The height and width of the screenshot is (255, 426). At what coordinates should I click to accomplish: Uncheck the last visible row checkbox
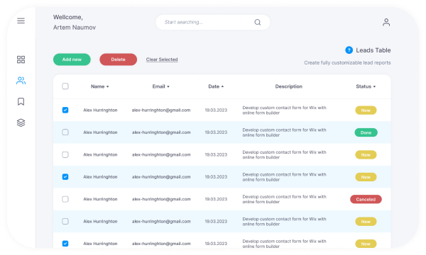pos(65,244)
